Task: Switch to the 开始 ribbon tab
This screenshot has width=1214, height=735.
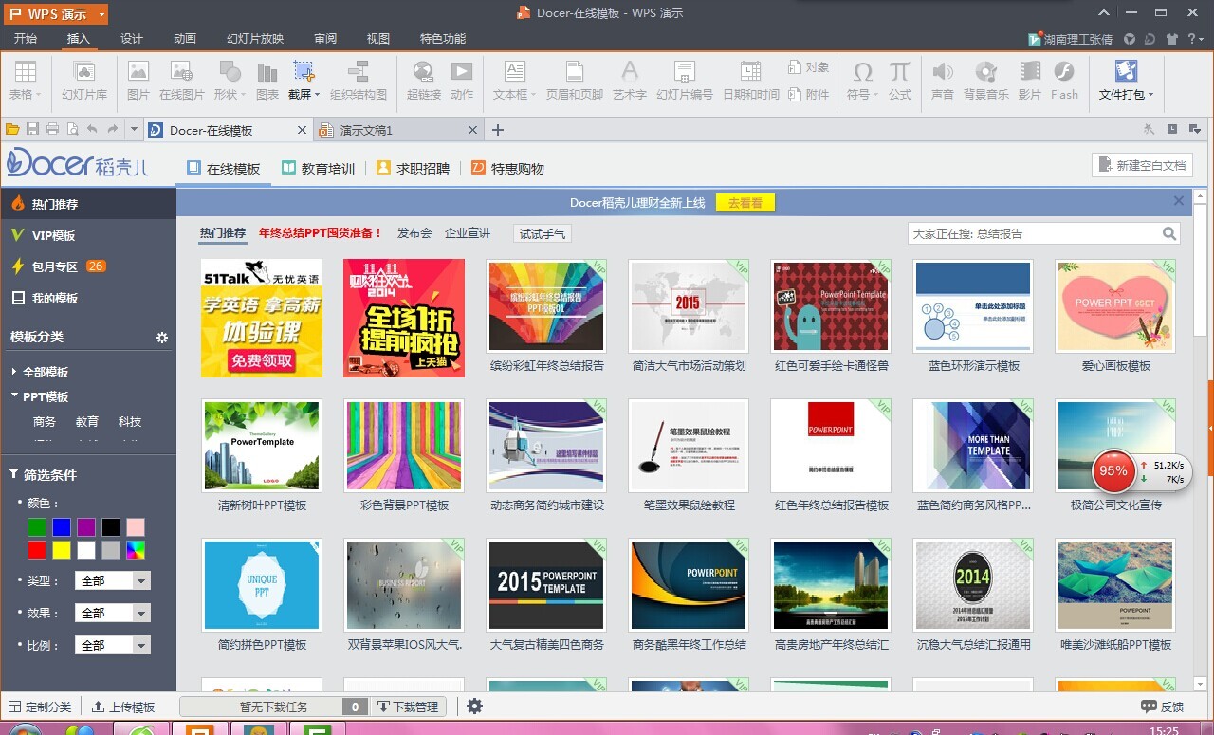Action: 26,39
